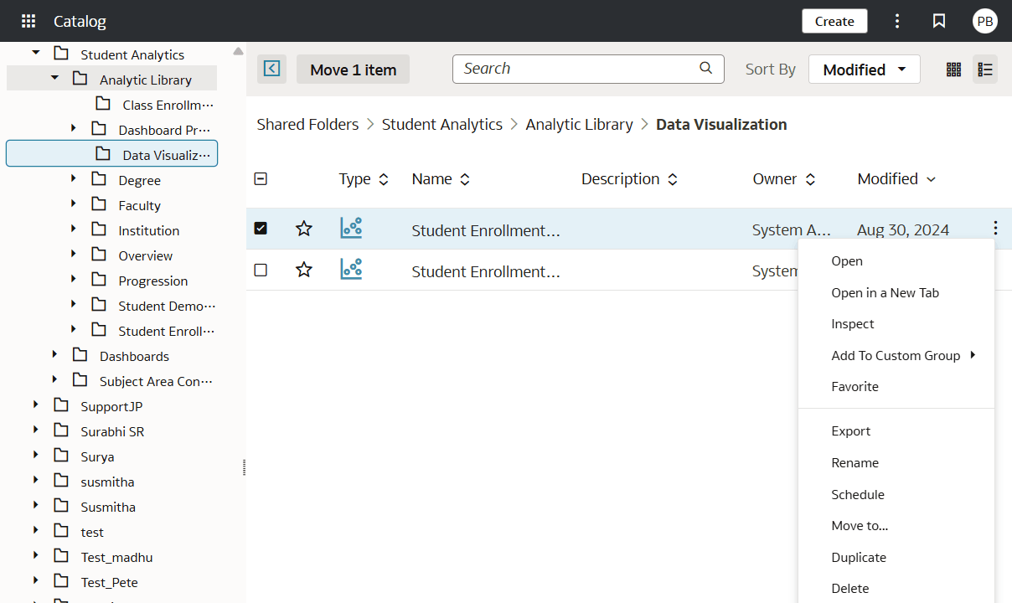The height and width of the screenshot is (603, 1012).
Task: Favorite the first Student Enrollment workbook
Action: point(303,227)
